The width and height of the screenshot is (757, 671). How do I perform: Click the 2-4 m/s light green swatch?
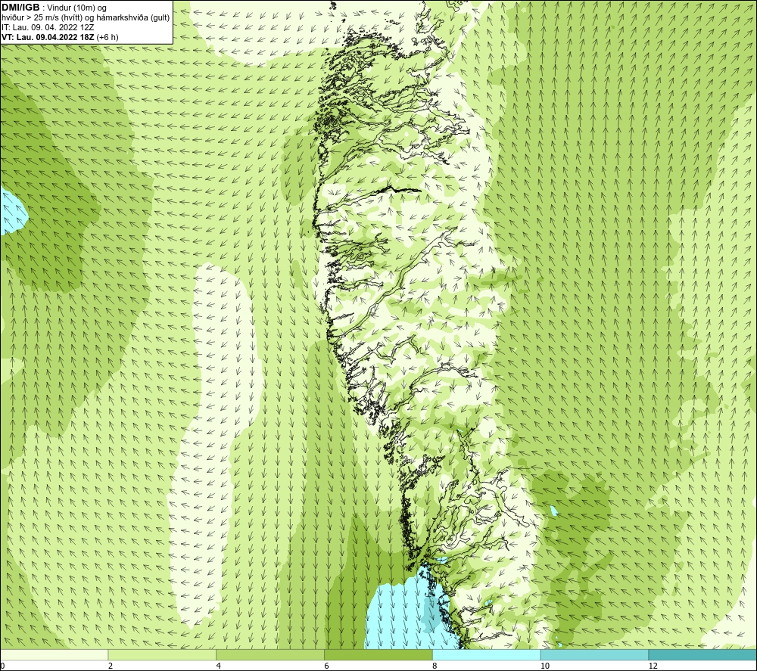coord(162,654)
